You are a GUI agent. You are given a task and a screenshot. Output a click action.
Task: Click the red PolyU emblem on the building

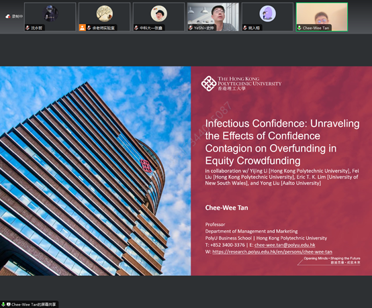coord(146,166)
